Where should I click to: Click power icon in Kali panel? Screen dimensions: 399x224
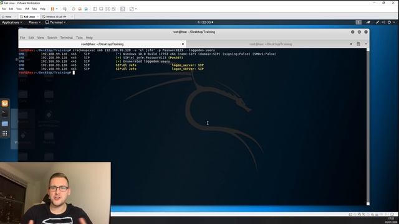click(389, 22)
